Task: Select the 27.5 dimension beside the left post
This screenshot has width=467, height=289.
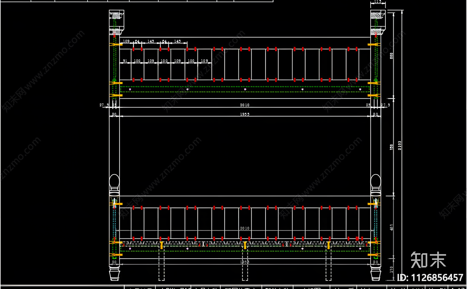Action: pos(104,105)
